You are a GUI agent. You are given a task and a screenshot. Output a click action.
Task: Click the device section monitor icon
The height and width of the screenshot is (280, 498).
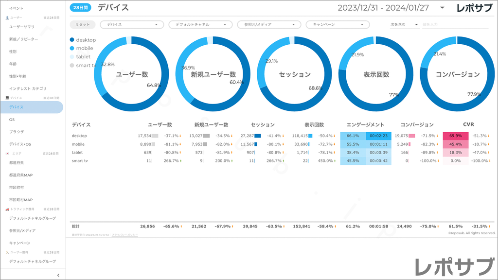click(7, 98)
